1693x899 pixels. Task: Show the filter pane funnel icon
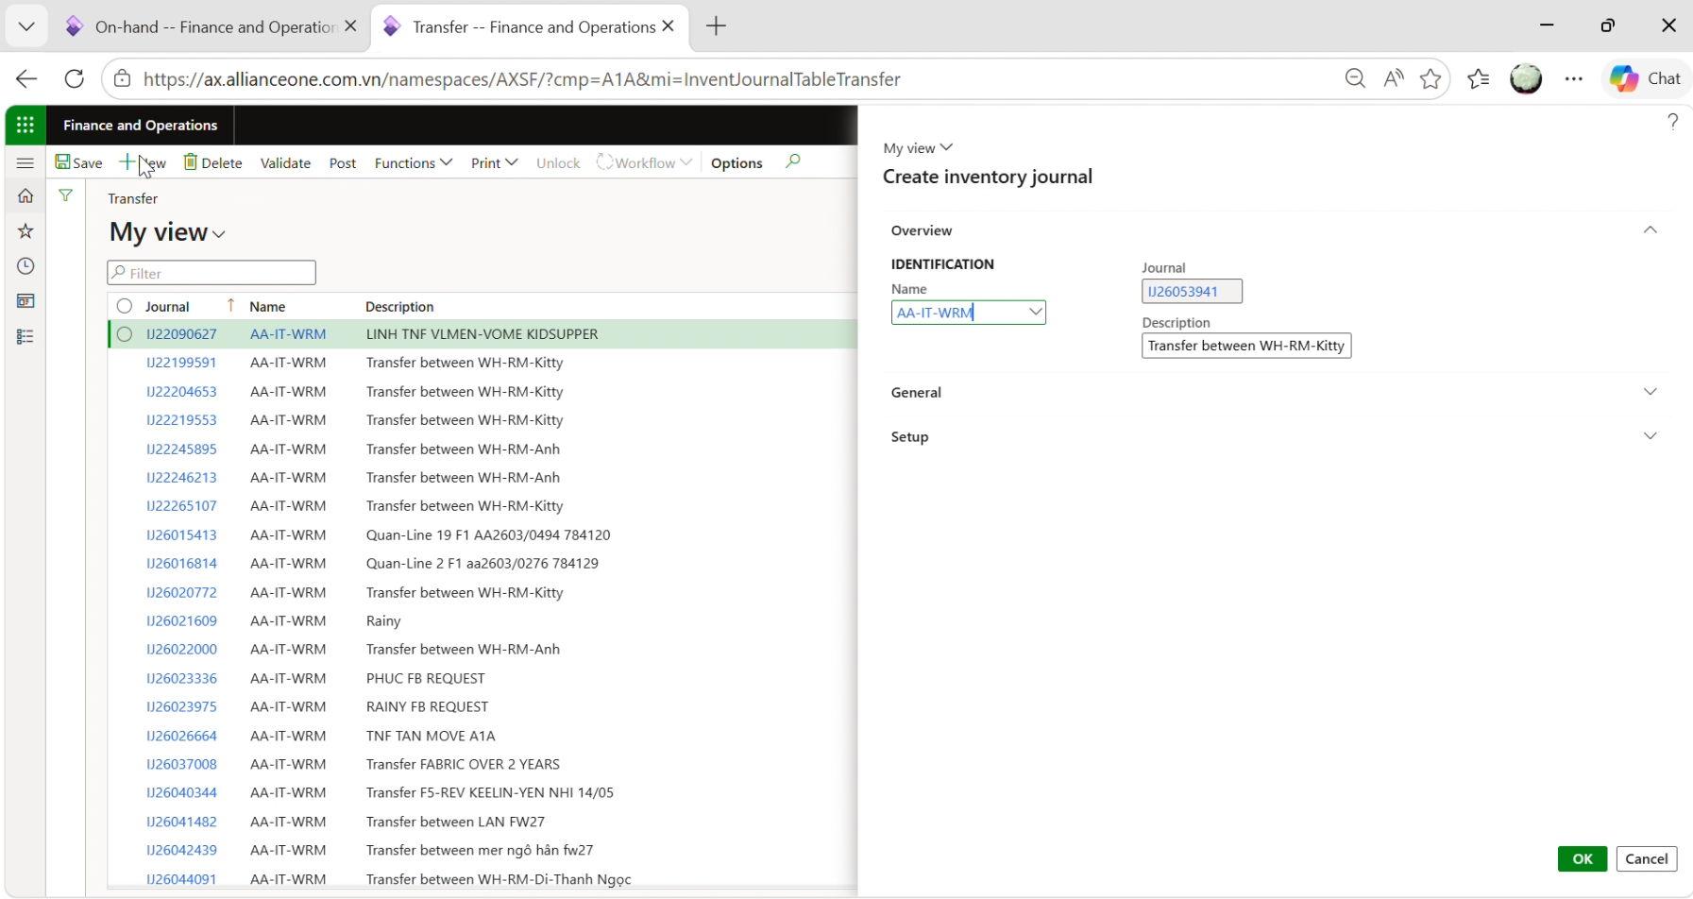click(x=65, y=195)
